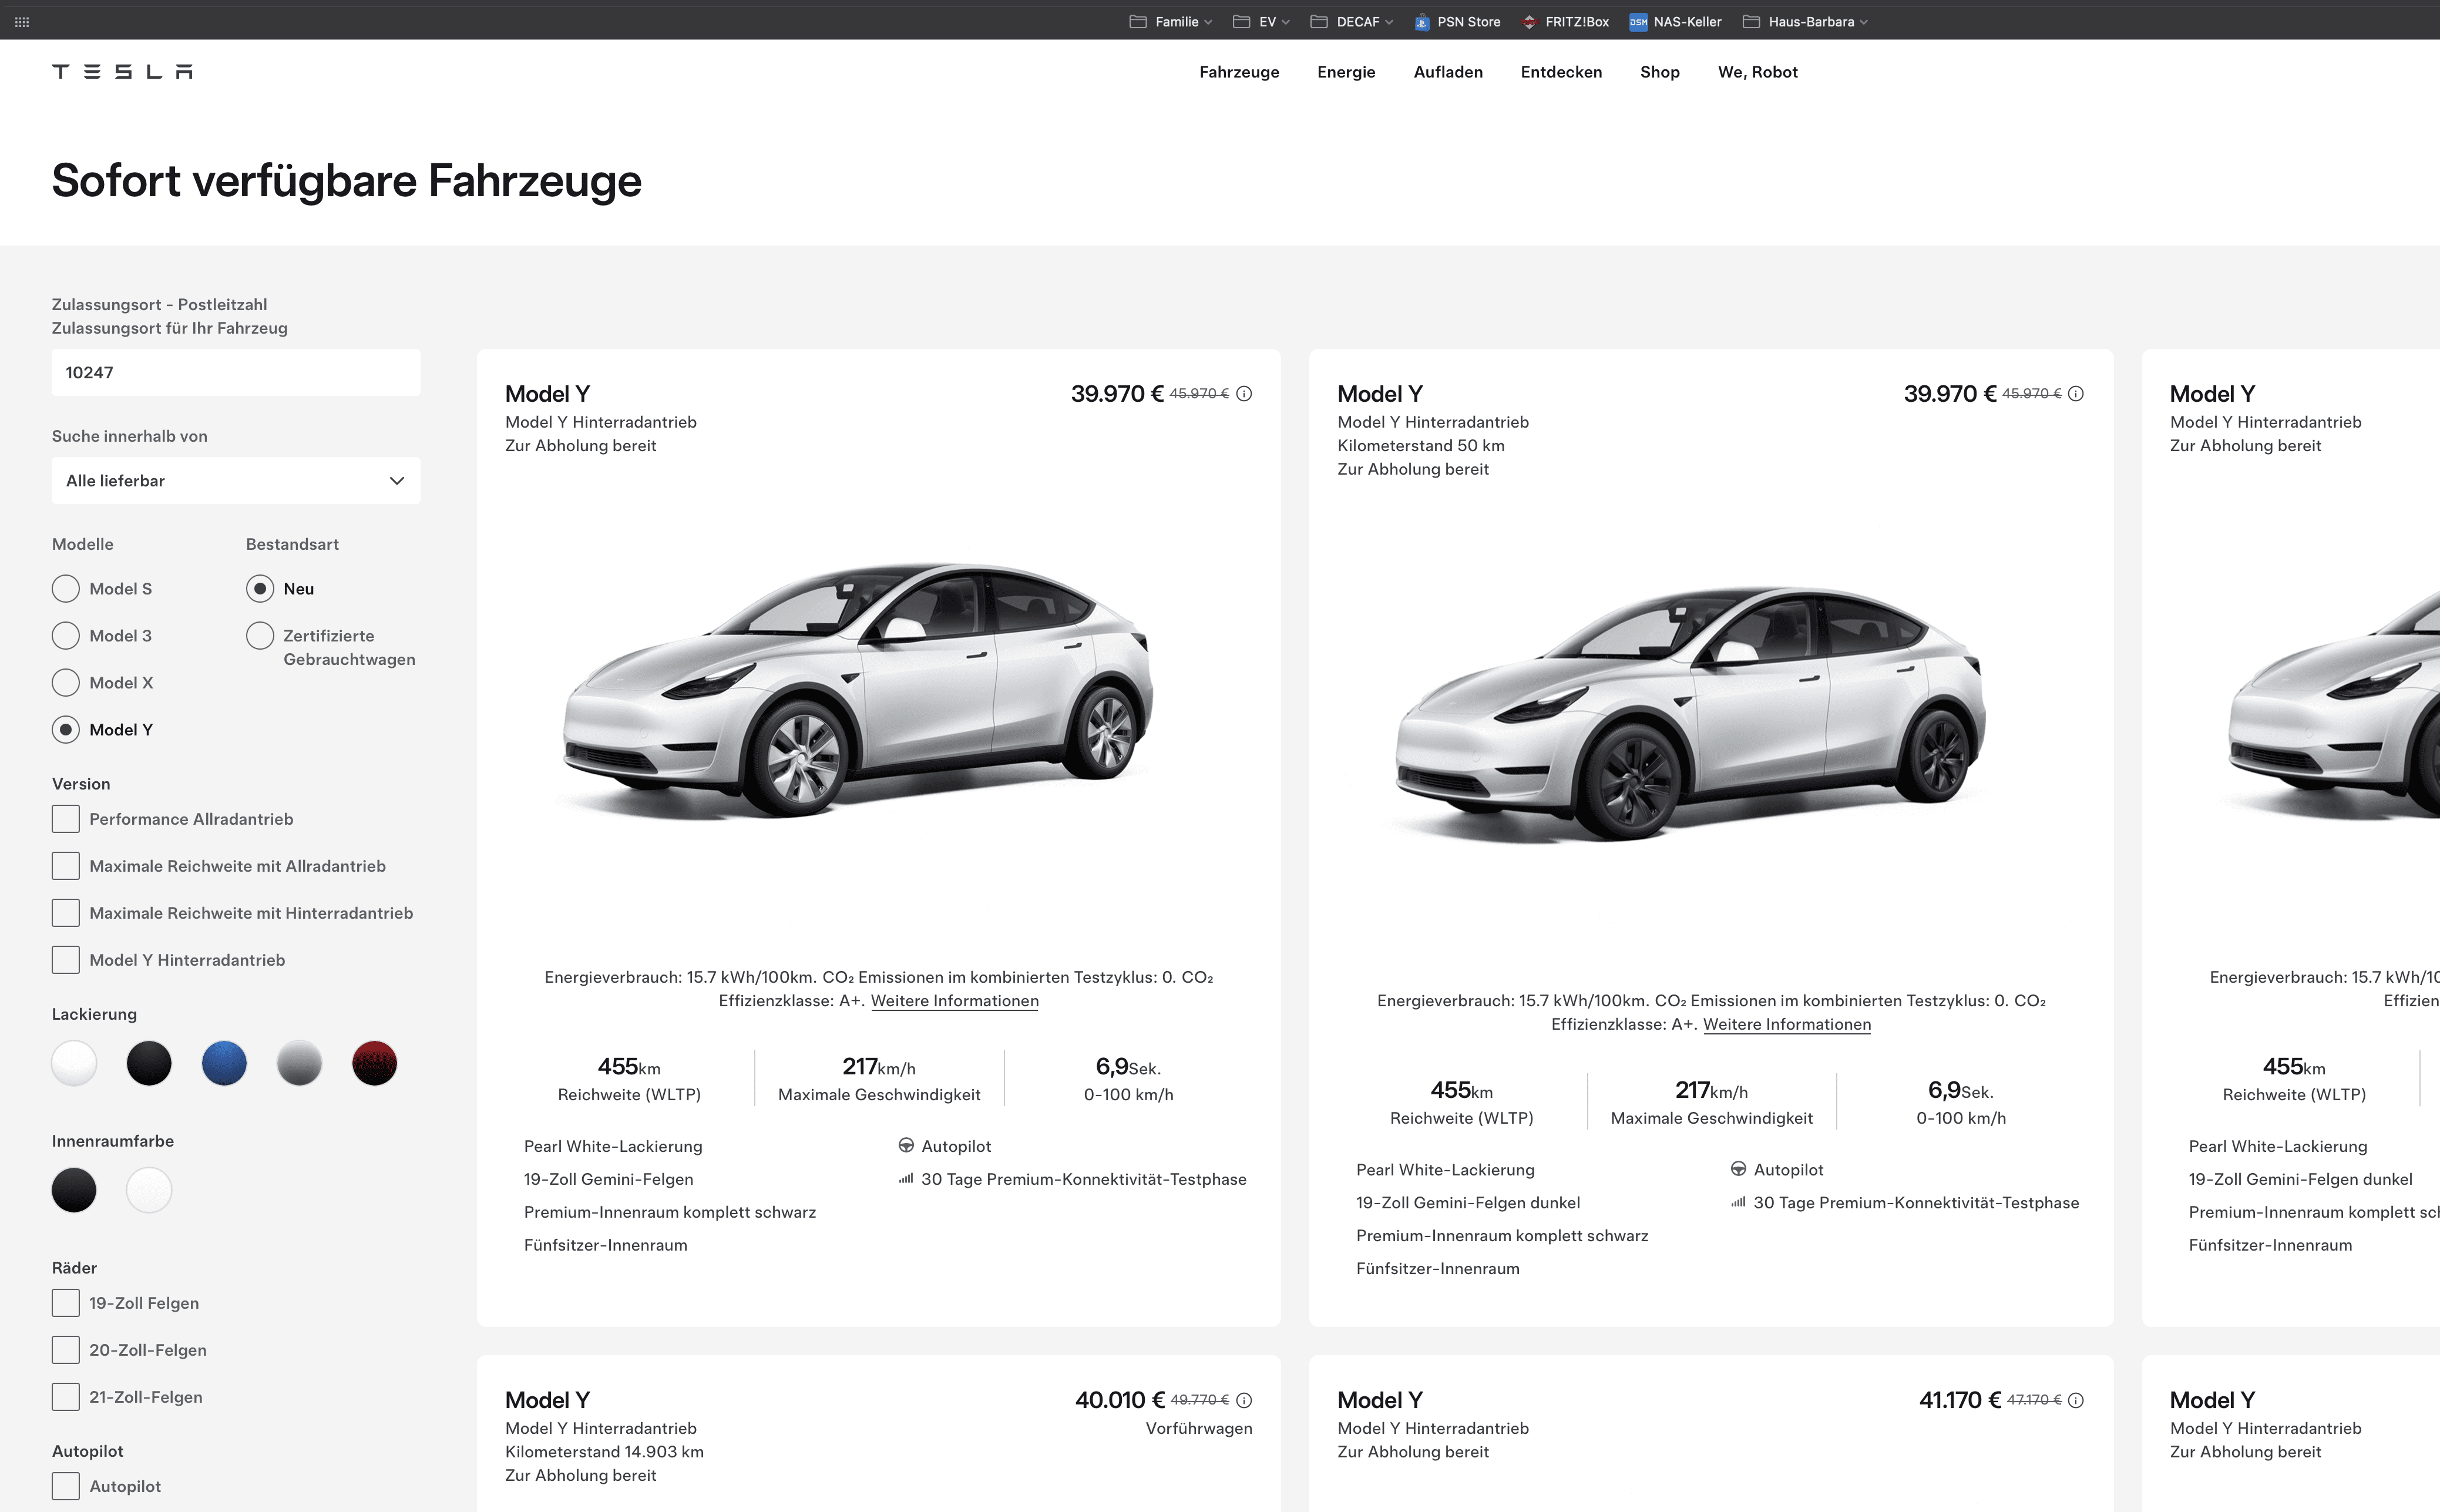Viewport: 2440px width, 1512px height.
Task: Click Vorführwagen label on 40.010 € card
Action: tap(1198, 1428)
